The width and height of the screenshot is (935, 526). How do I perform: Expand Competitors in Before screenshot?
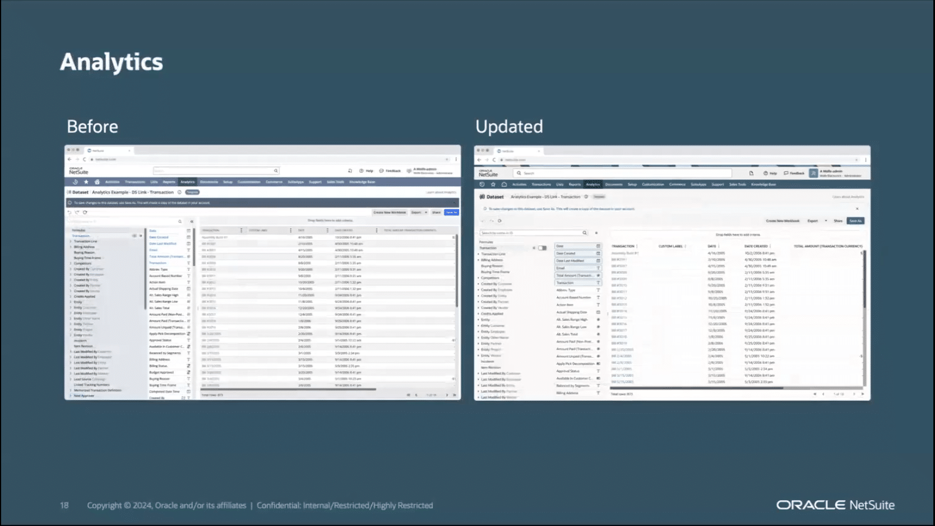(71, 264)
